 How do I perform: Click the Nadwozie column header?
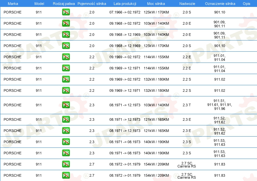coord(186,3)
